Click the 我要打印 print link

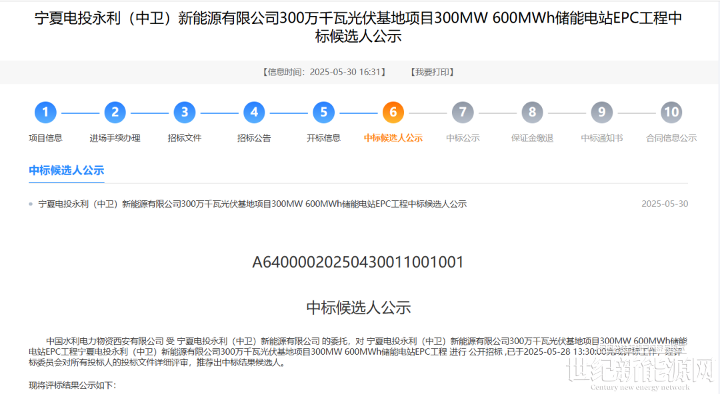click(432, 72)
